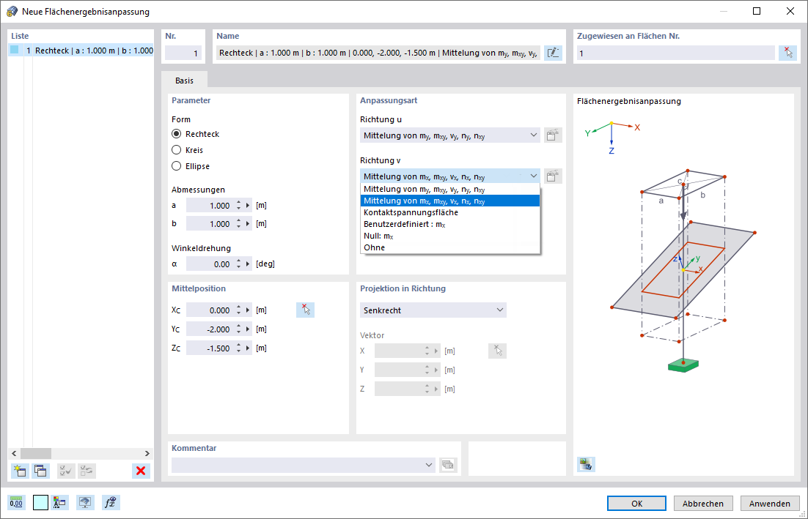Screen dimensions: 808x519
Task: Click the Zugewiesen an Flächen Nr. field
Action: click(675, 53)
